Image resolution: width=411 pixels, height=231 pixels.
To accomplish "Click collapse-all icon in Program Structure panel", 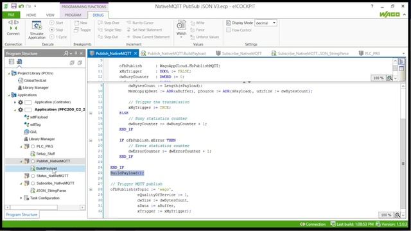I will click(72, 63).
